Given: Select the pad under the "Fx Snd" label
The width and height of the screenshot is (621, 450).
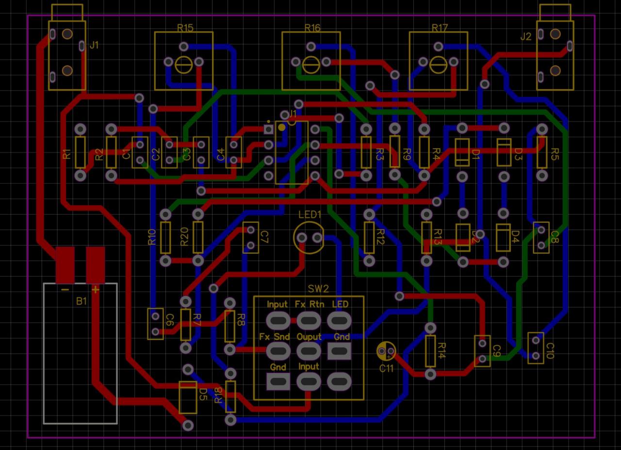Looking at the screenshot, I should pos(278,350).
